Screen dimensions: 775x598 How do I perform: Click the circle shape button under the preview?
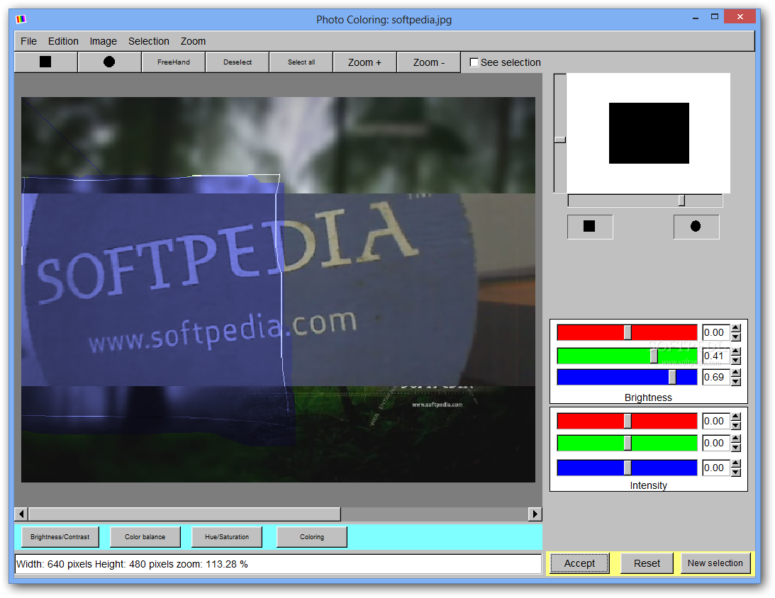click(696, 227)
